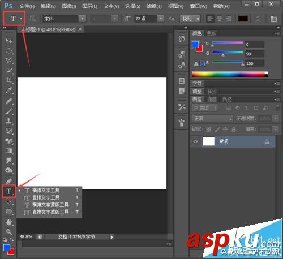The height and width of the screenshot is (259, 283).
Task: Open the Character 'A' collapsed panel icon
Action: (x=182, y=65)
